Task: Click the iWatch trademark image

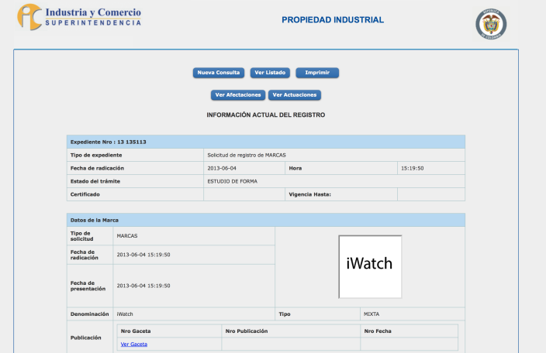Action: (x=370, y=267)
